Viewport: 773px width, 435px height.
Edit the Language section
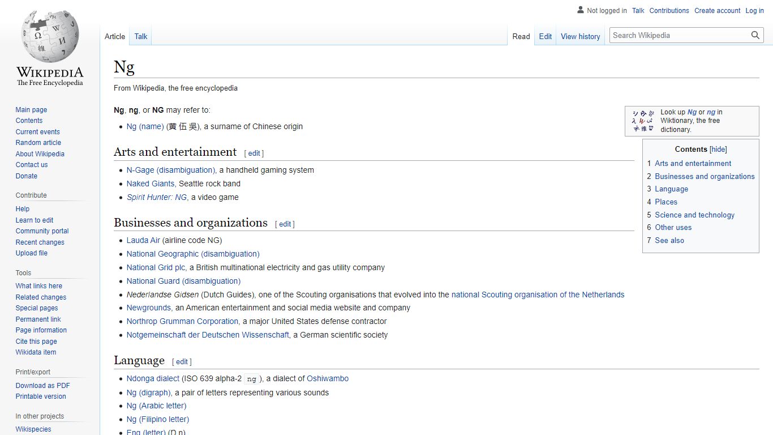182,362
